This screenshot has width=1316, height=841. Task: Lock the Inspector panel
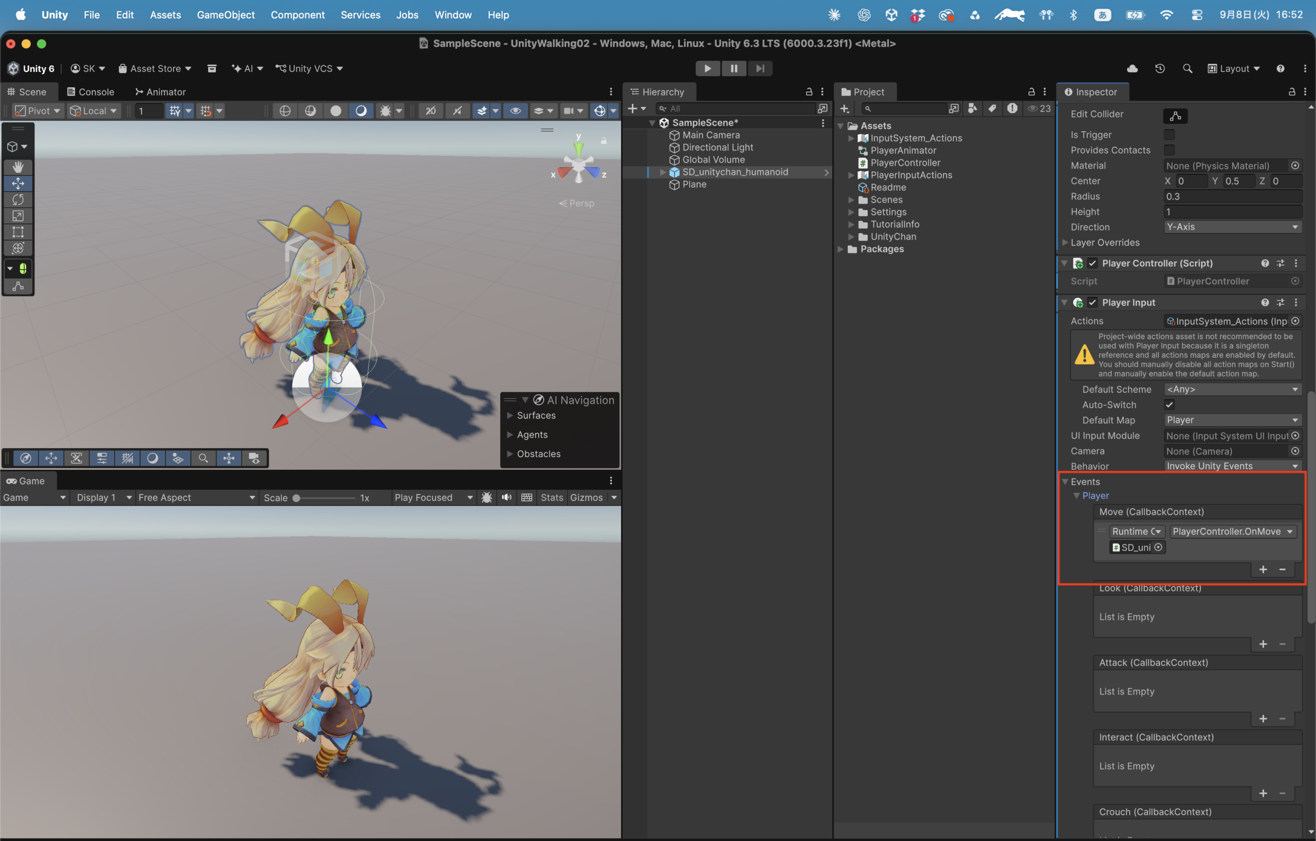click(1292, 92)
